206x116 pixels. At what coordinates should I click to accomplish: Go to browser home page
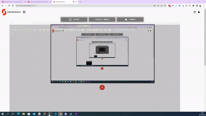13,6
